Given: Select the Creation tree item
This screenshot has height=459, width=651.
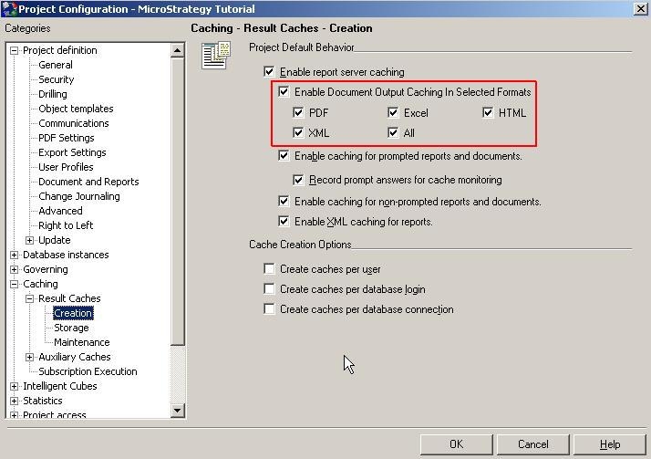Looking at the screenshot, I should coord(73,313).
